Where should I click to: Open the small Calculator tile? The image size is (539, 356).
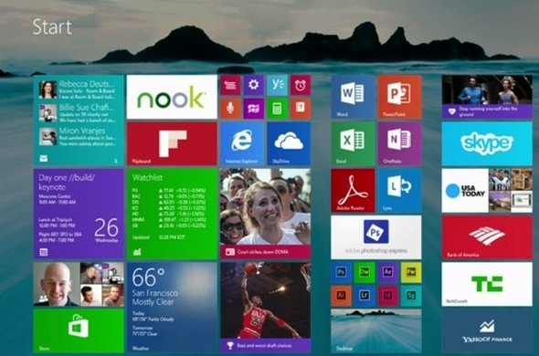click(x=277, y=109)
